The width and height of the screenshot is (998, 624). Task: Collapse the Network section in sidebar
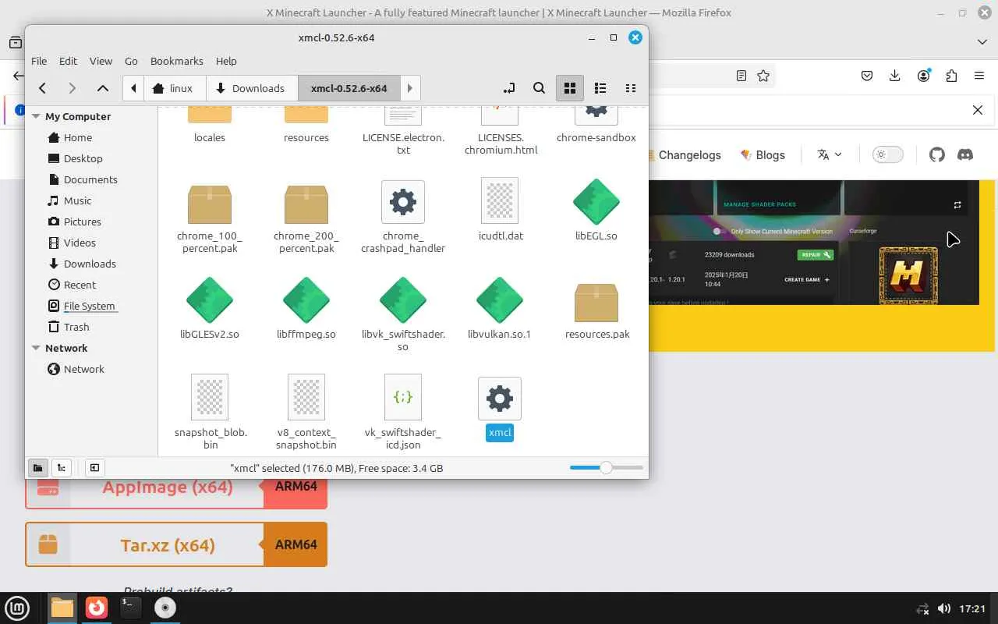(x=36, y=348)
